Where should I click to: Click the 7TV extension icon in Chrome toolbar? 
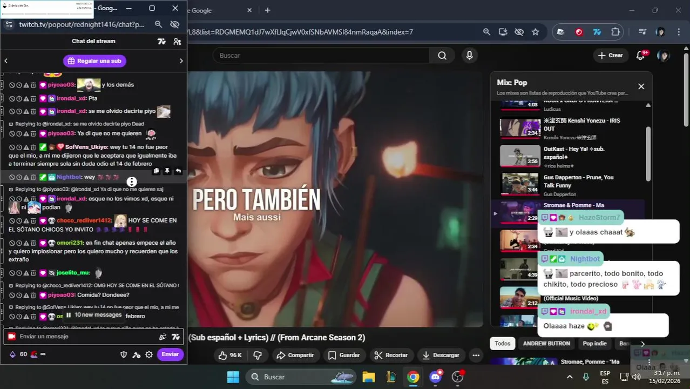597,32
